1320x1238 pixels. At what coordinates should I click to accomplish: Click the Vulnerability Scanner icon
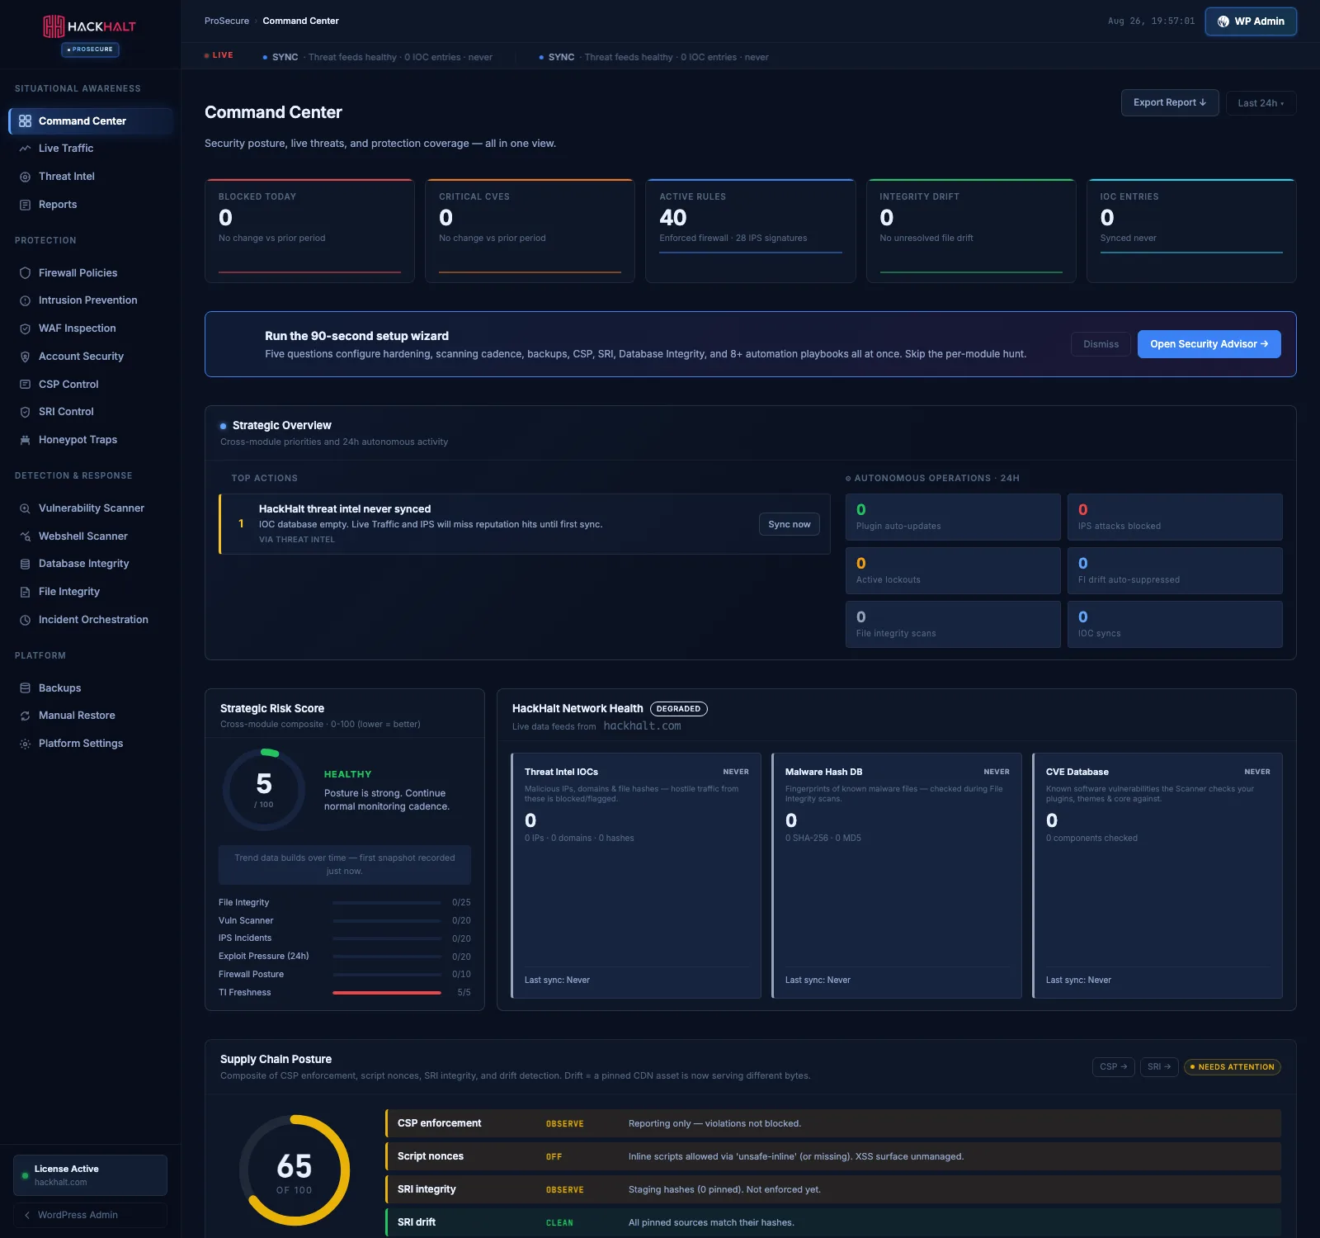coord(25,508)
